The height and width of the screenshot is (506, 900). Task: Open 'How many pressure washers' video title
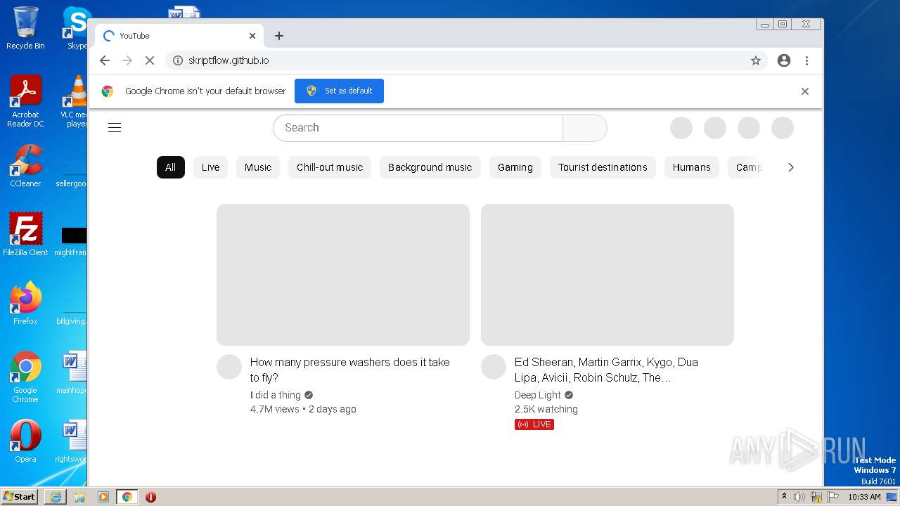point(349,370)
